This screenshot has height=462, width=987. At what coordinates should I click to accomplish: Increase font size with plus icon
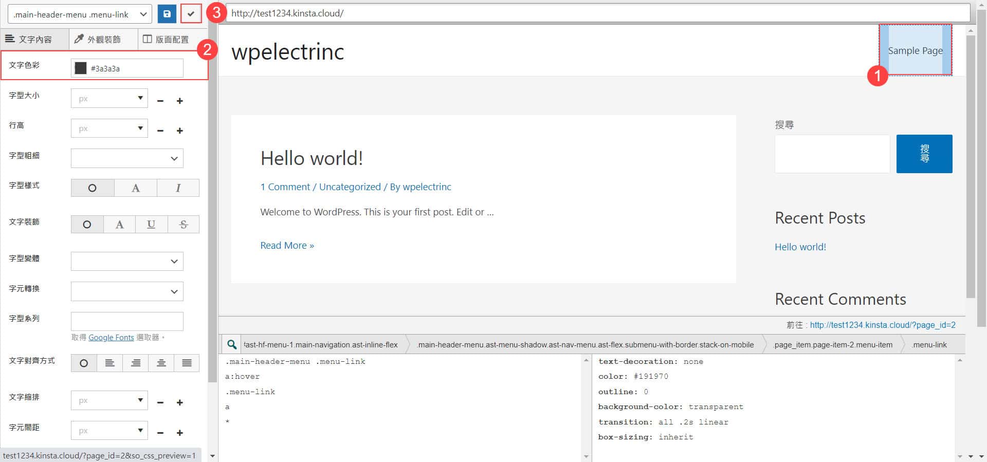point(180,101)
